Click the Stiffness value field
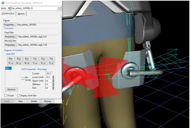This screenshot has width=191, height=128. (49, 84)
